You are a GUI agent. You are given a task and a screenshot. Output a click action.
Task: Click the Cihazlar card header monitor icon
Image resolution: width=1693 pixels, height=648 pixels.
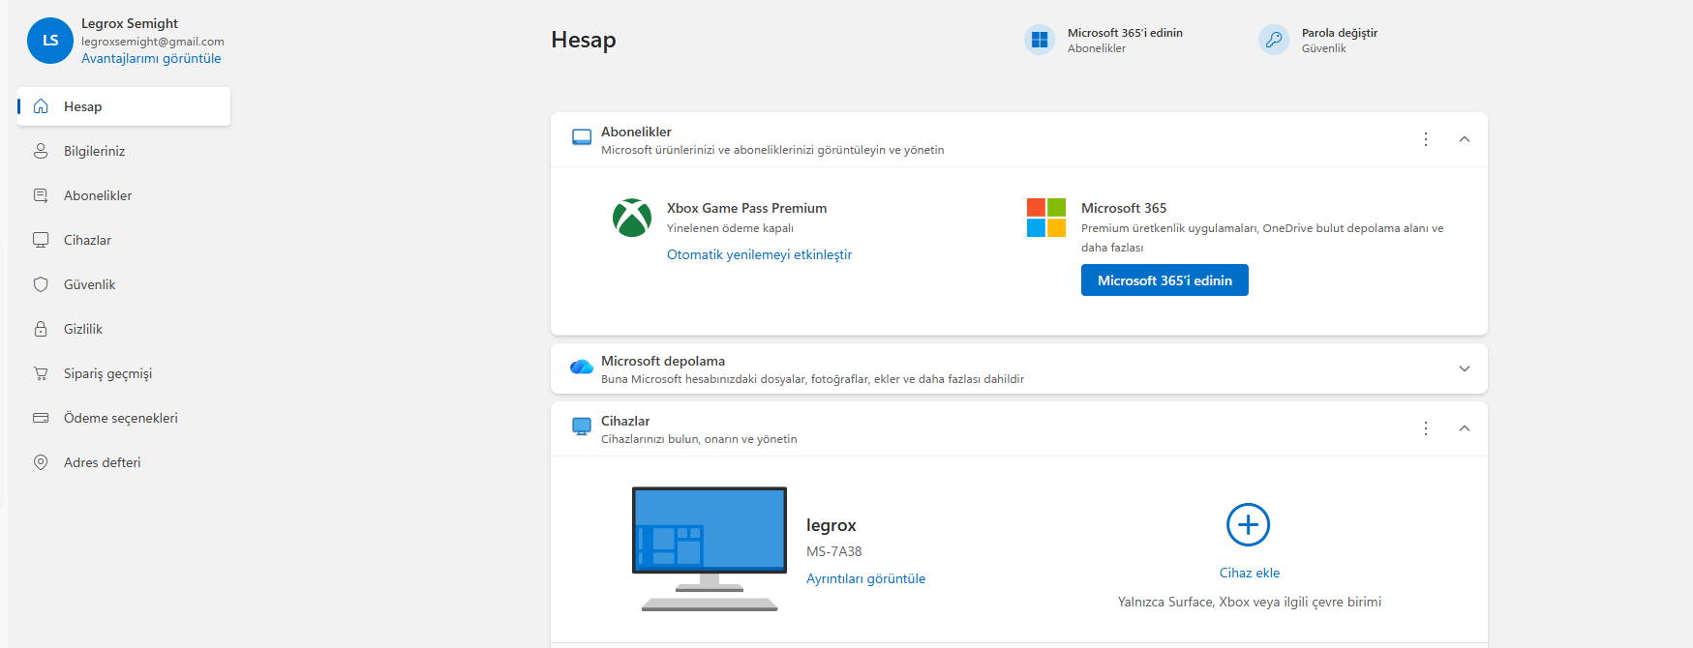pyautogui.click(x=582, y=427)
